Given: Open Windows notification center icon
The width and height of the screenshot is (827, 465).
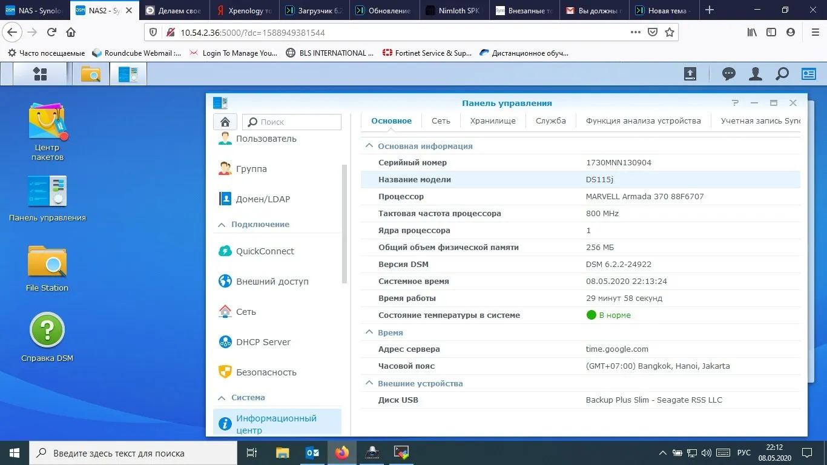Looking at the screenshot, I should click(807, 453).
